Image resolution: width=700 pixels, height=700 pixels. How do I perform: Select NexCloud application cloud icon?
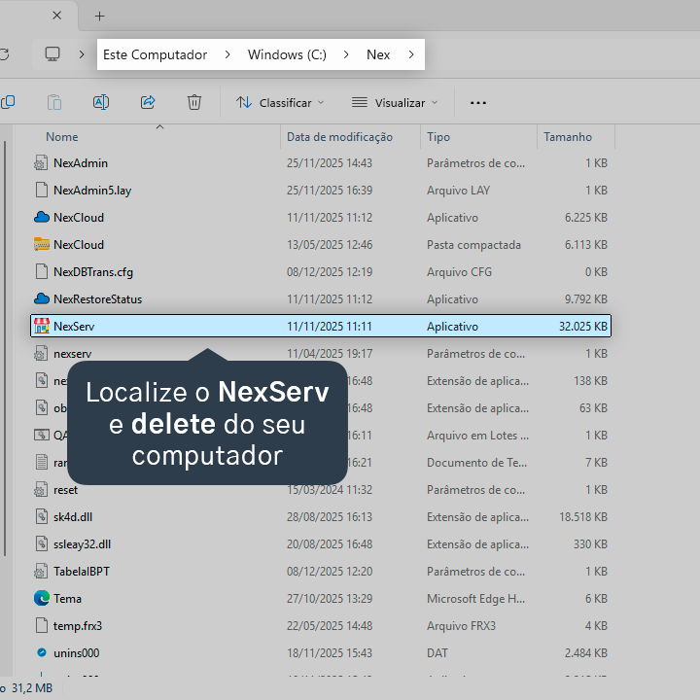click(41, 218)
